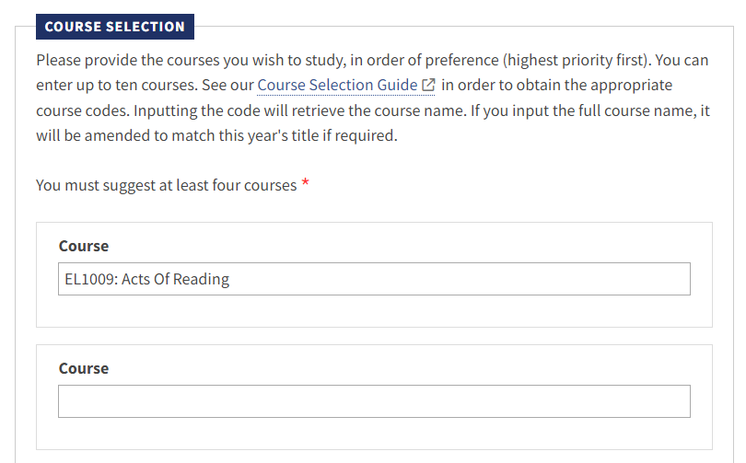Click the Course label above the EL1009 field
746x463 pixels.
84,246
